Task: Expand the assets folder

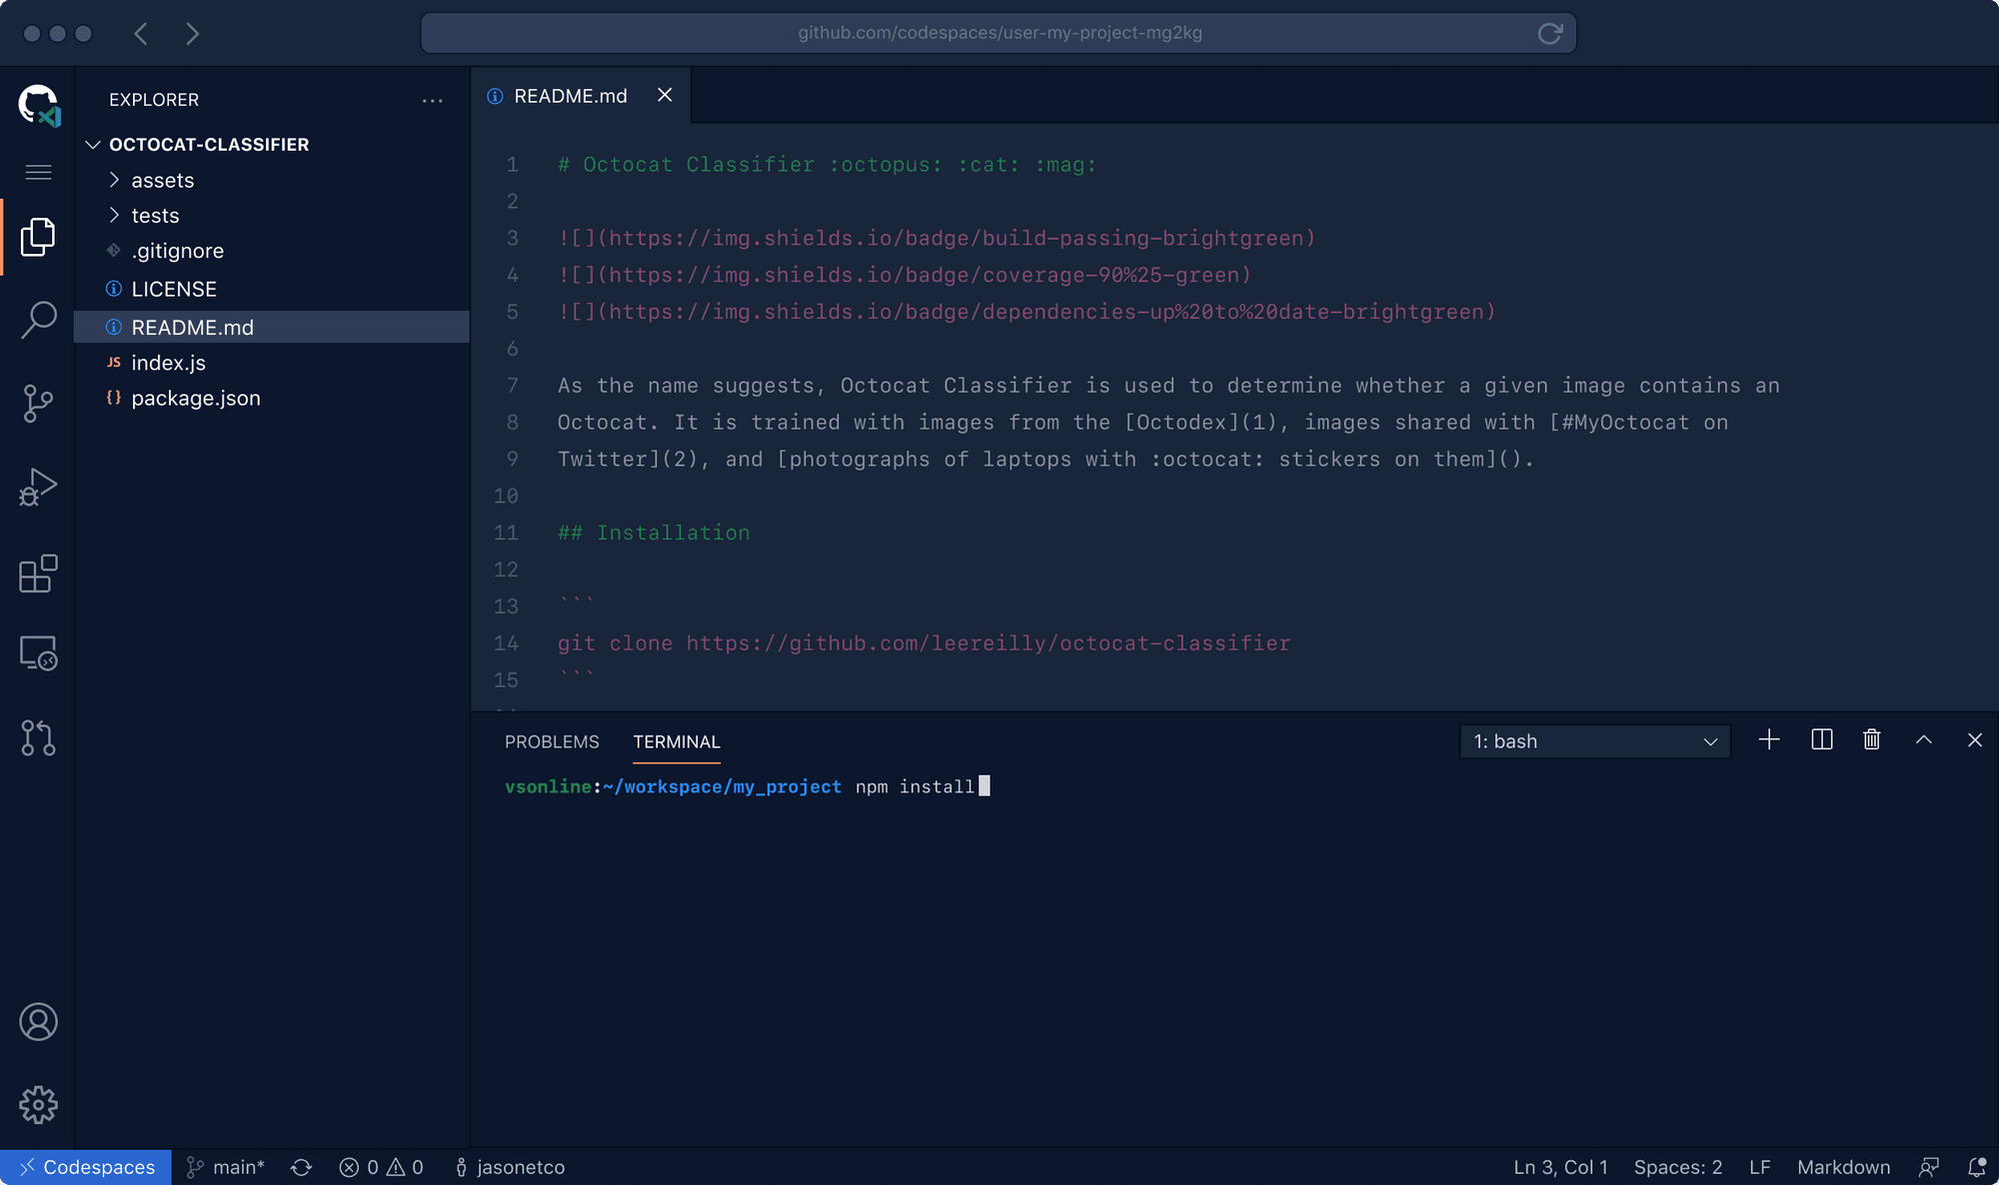Action: point(162,180)
